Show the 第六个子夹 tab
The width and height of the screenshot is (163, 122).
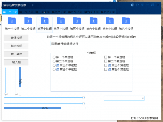pyautogui.click(x=92, y=12)
